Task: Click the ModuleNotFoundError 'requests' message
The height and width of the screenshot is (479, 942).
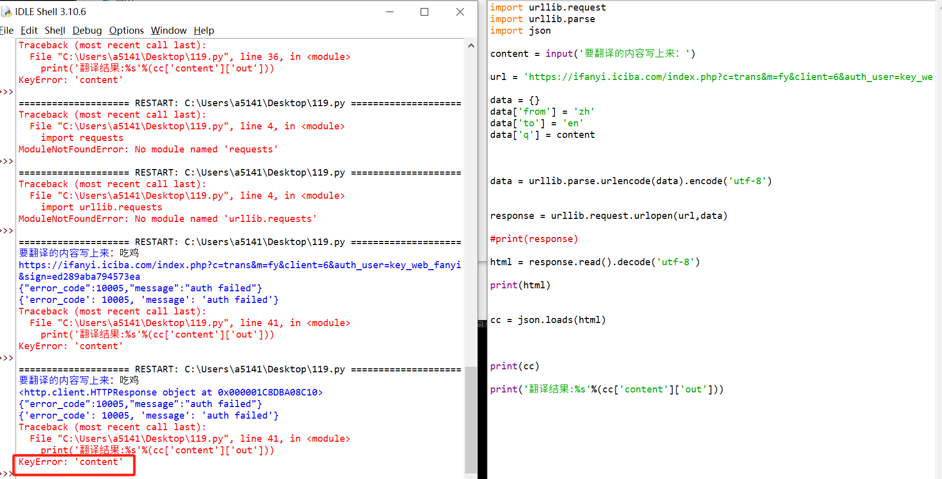Action: (148, 149)
